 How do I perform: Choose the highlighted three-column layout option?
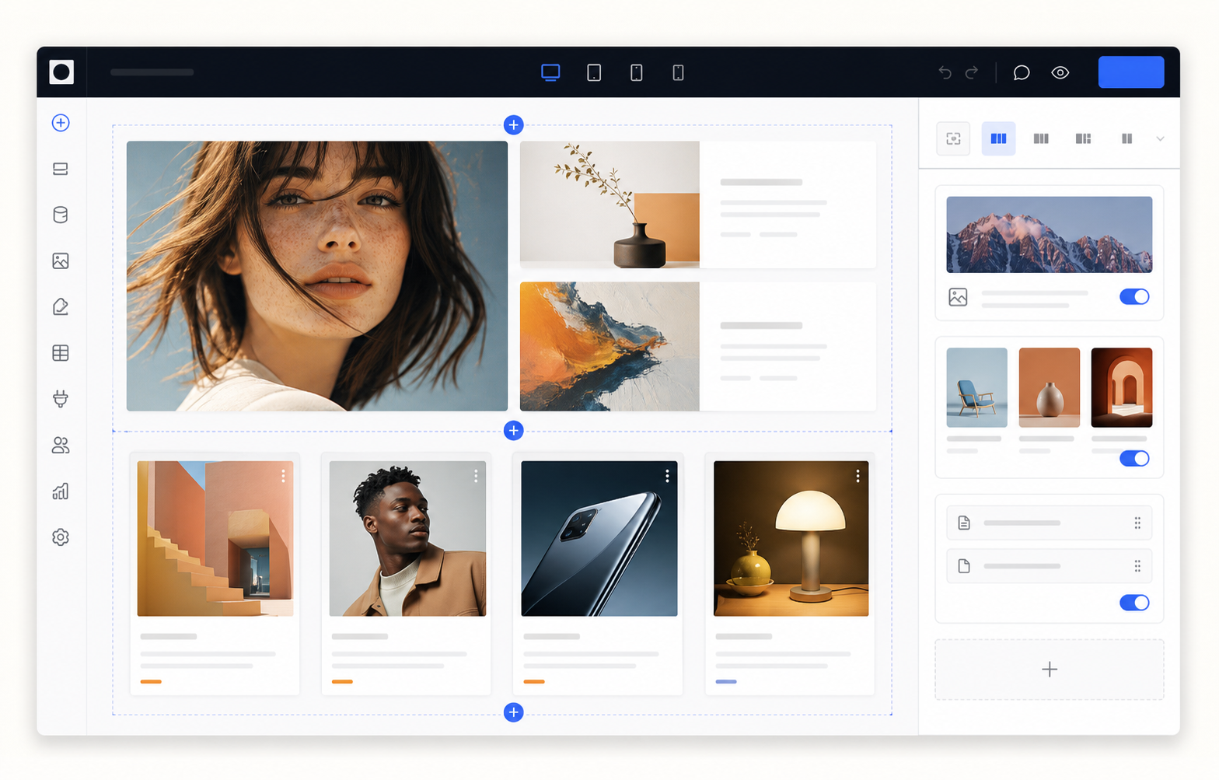[x=998, y=138]
